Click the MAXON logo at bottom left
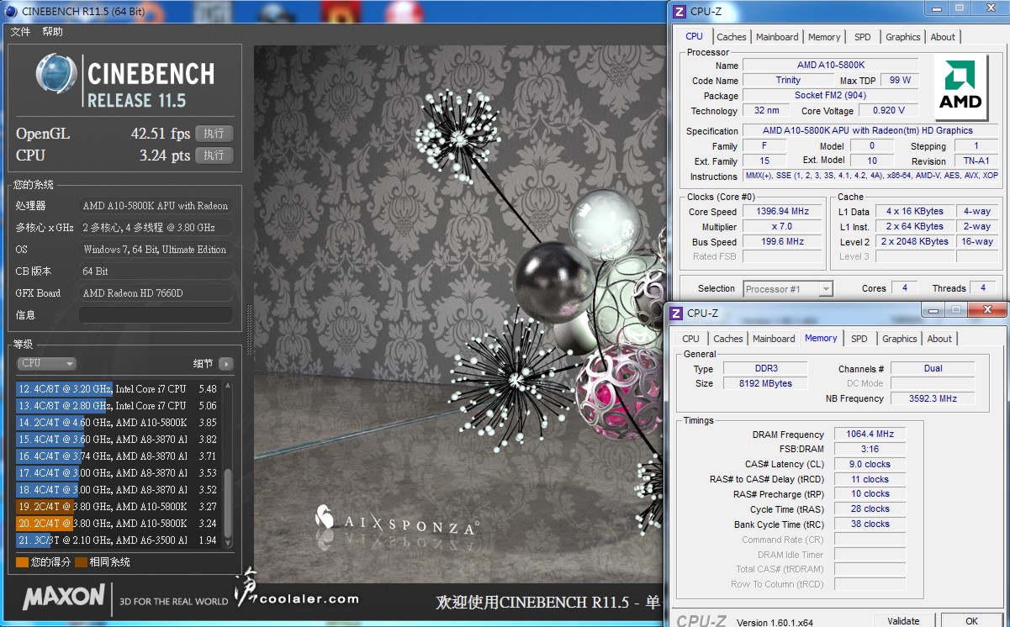1010x627 pixels. [x=64, y=598]
